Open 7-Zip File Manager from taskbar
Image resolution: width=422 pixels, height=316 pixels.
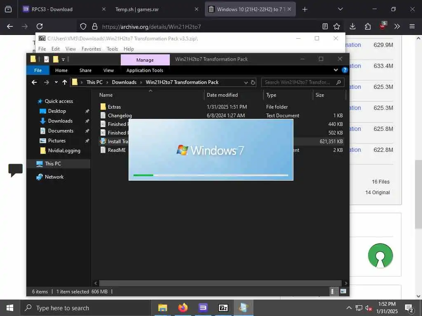[x=223, y=308]
